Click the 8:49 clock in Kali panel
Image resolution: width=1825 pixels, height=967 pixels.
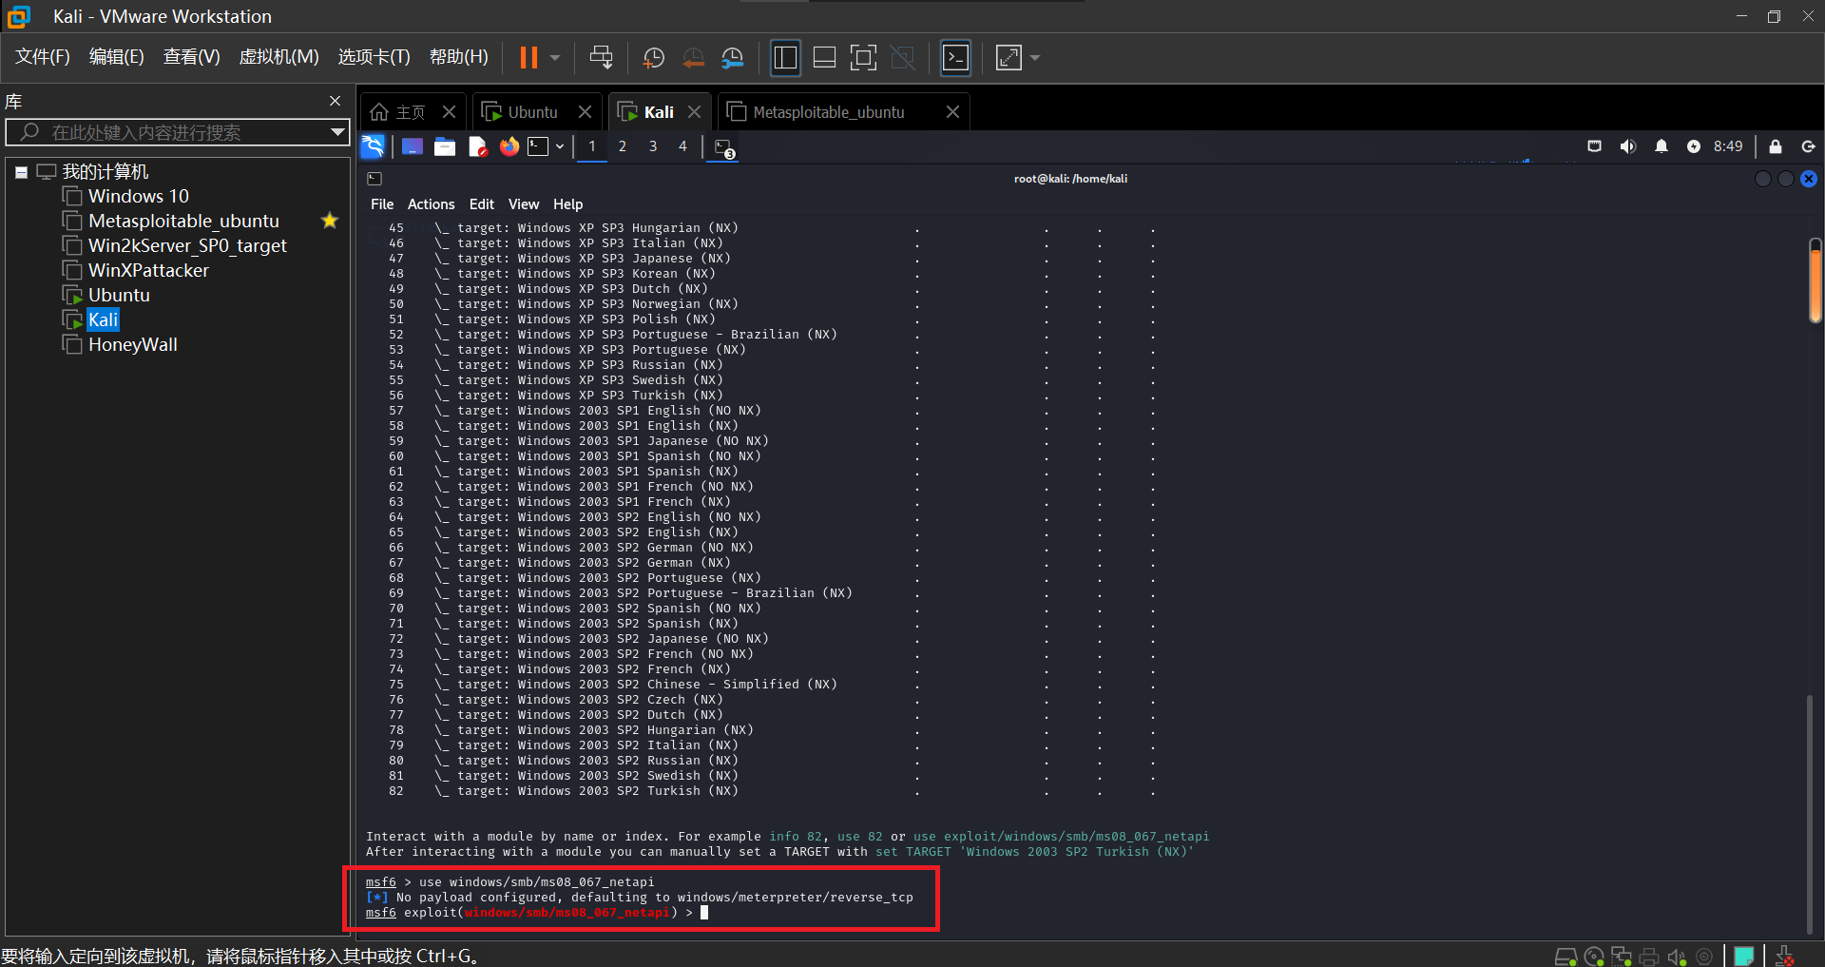coord(1728,146)
